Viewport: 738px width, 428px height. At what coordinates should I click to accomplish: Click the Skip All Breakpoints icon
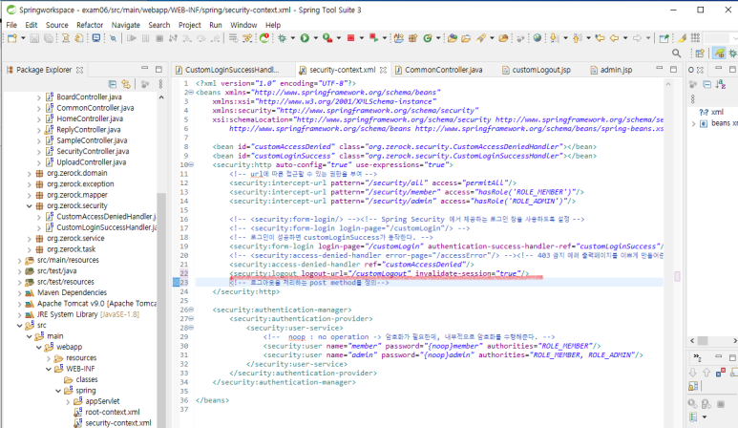[113, 38]
